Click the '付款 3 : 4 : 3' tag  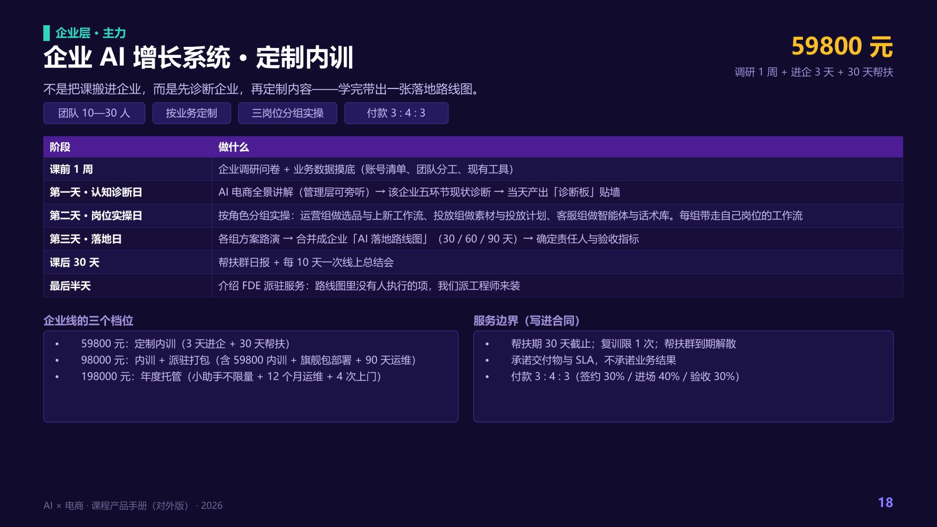[x=396, y=113]
